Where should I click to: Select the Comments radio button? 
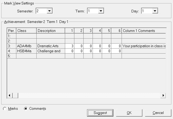(26, 109)
